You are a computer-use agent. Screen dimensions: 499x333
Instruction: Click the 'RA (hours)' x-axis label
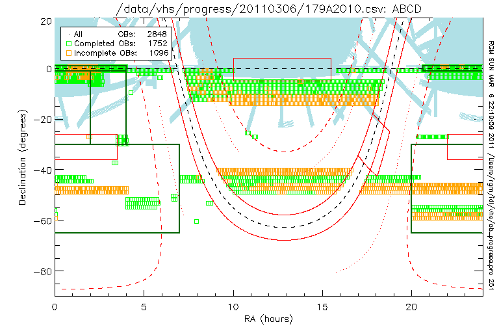(x=268, y=319)
